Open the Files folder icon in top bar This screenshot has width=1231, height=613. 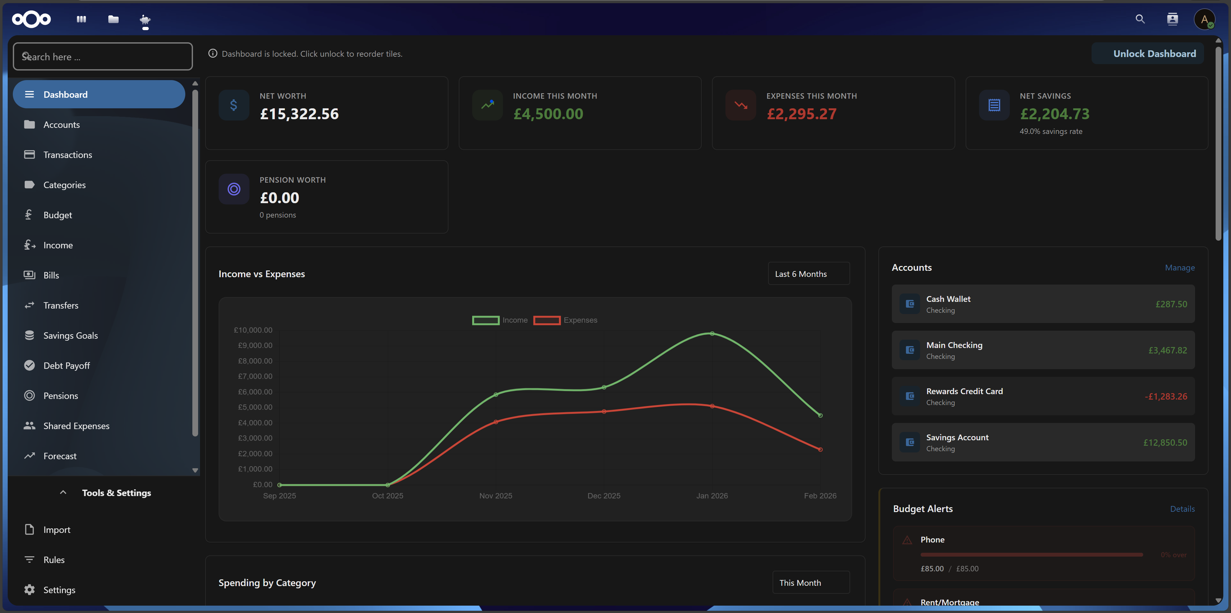[x=113, y=20]
